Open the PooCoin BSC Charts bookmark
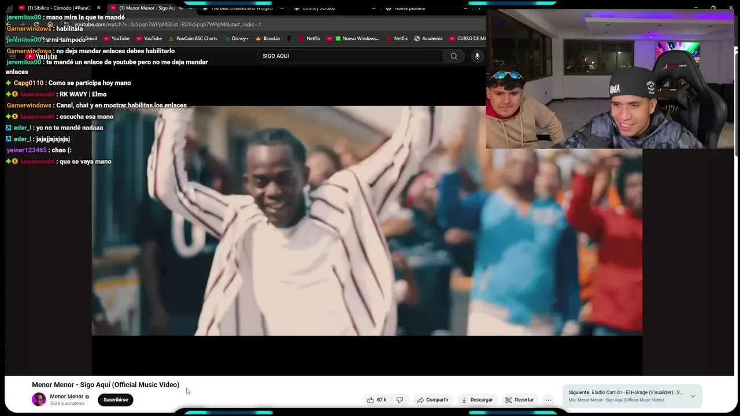 [x=193, y=39]
